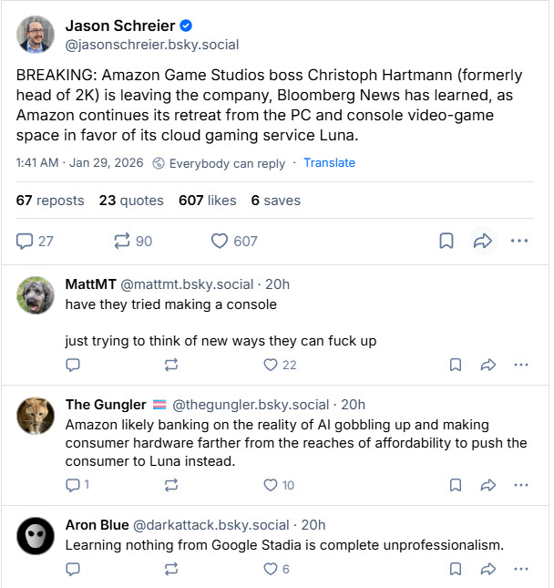Like Jason Schreier's post with 607 likes

(x=220, y=241)
